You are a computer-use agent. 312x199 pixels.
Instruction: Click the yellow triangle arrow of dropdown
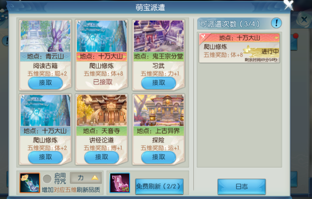pyautogui.click(x=95, y=178)
